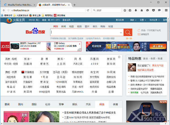Viewport: 170px width, 125px height.
Task: Open the Sapphire R7 graphics card image
Action: [x=15, y=47]
